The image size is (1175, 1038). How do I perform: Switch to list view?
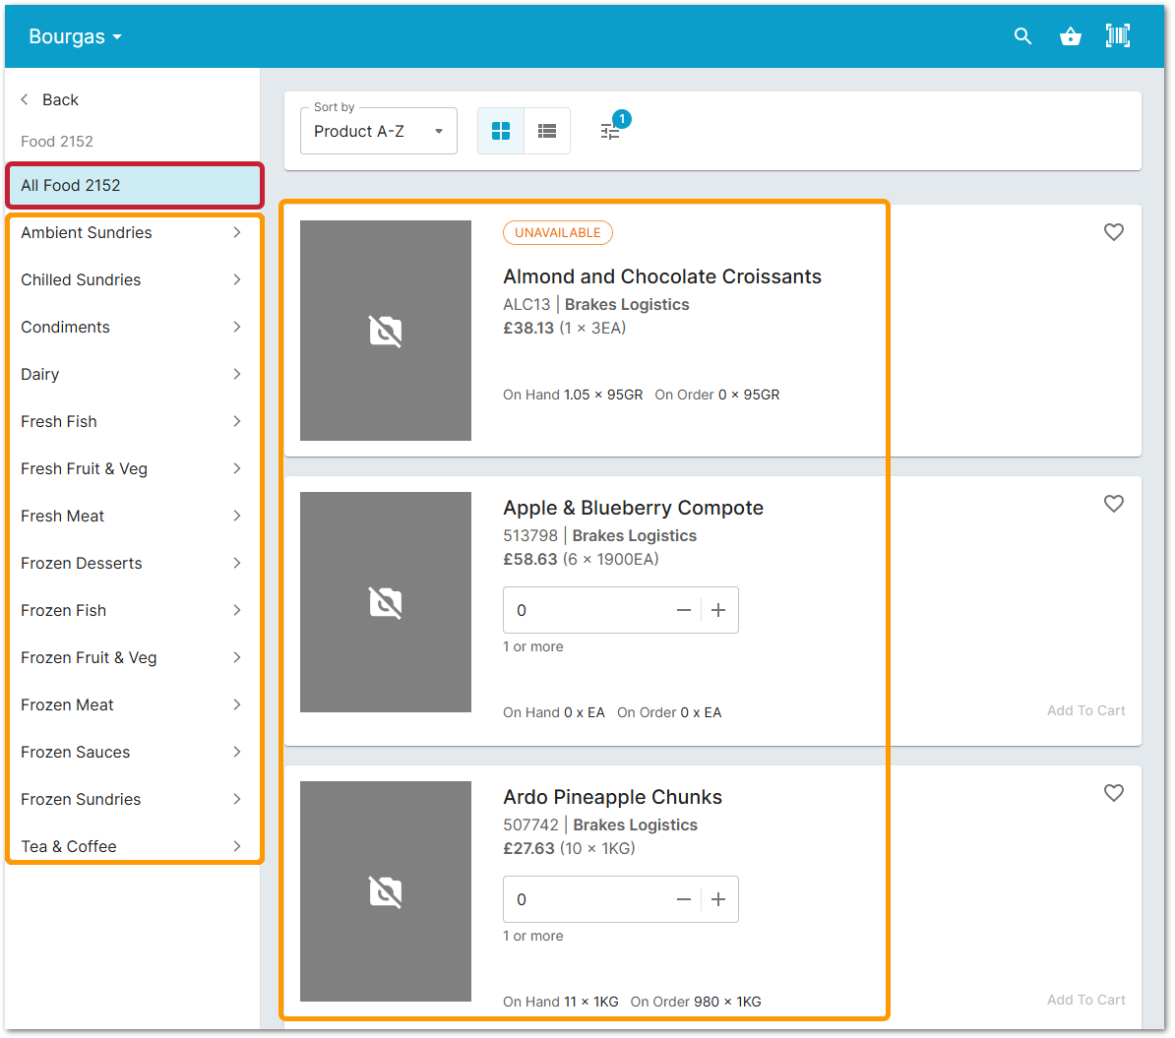pyautogui.click(x=547, y=130)
